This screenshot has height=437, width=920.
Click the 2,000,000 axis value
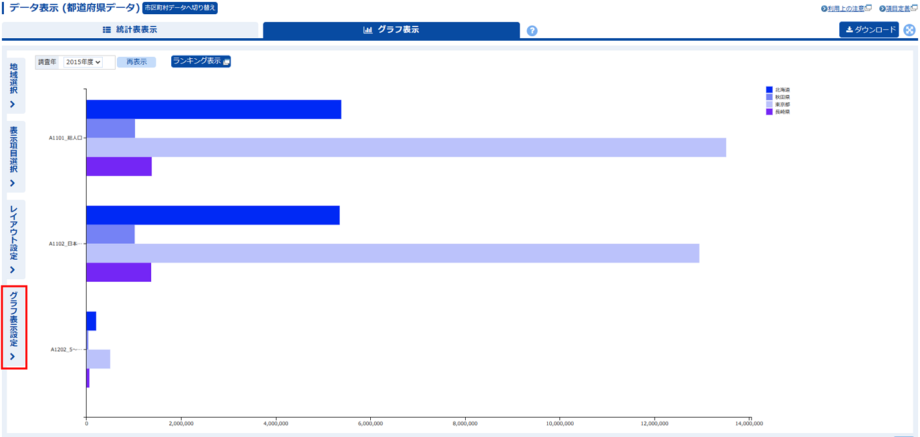[x=181, y=424]
